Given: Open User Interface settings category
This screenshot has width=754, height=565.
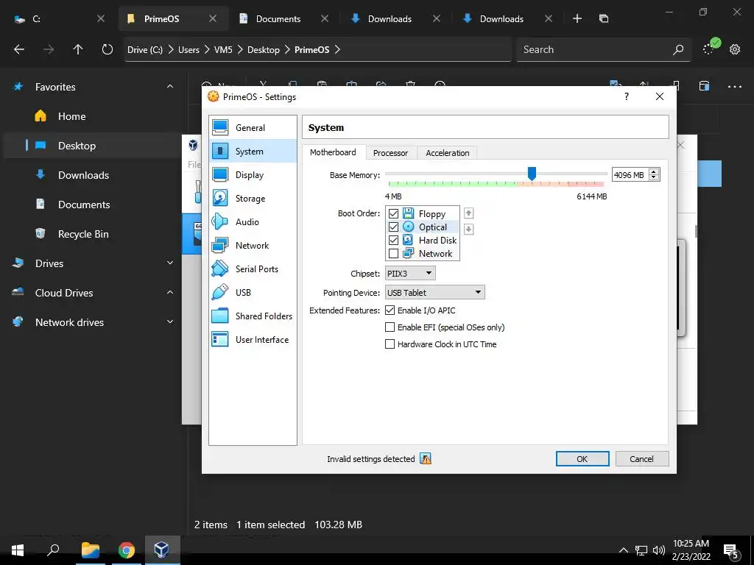Looking at the screenshot, I should pos(253,340).
